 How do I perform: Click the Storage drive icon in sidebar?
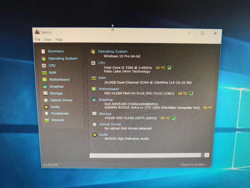[x=45, y=93]
